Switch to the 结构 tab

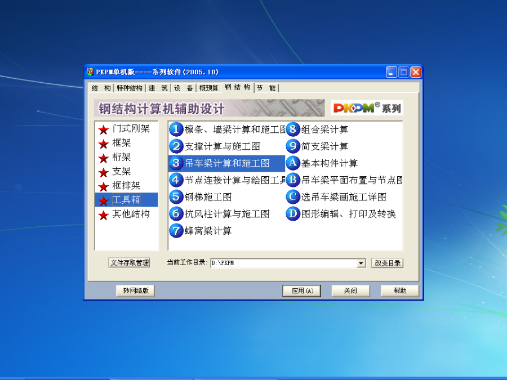tap(101, 88)
